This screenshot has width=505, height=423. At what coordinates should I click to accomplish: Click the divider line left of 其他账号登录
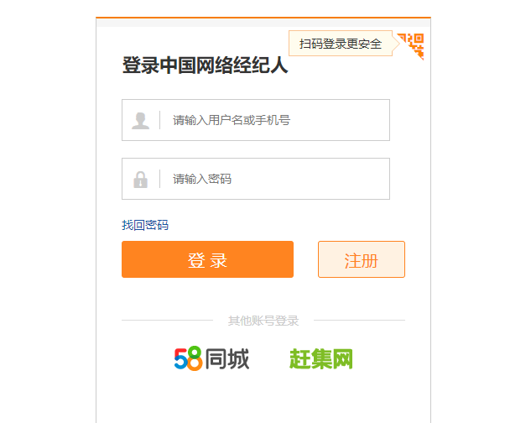(168, 320)
